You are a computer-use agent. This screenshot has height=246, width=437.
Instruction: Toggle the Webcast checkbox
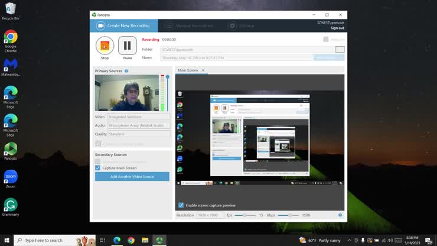pyautogui.click(x=325, y=40)
